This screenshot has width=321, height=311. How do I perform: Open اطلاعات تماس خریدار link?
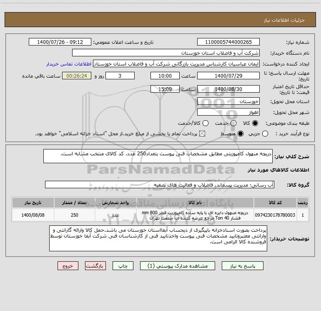69,64
